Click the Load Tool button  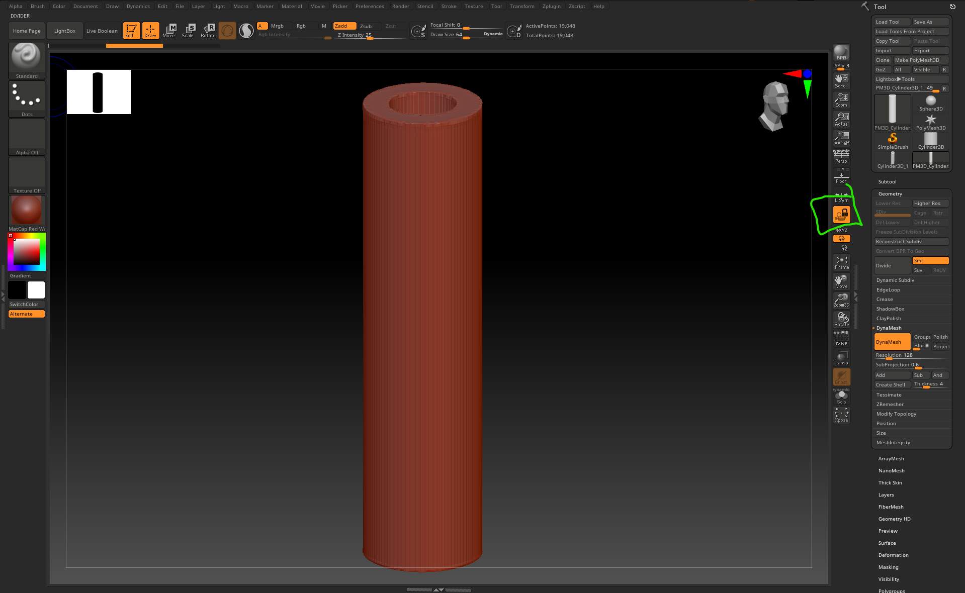point(892,22)
